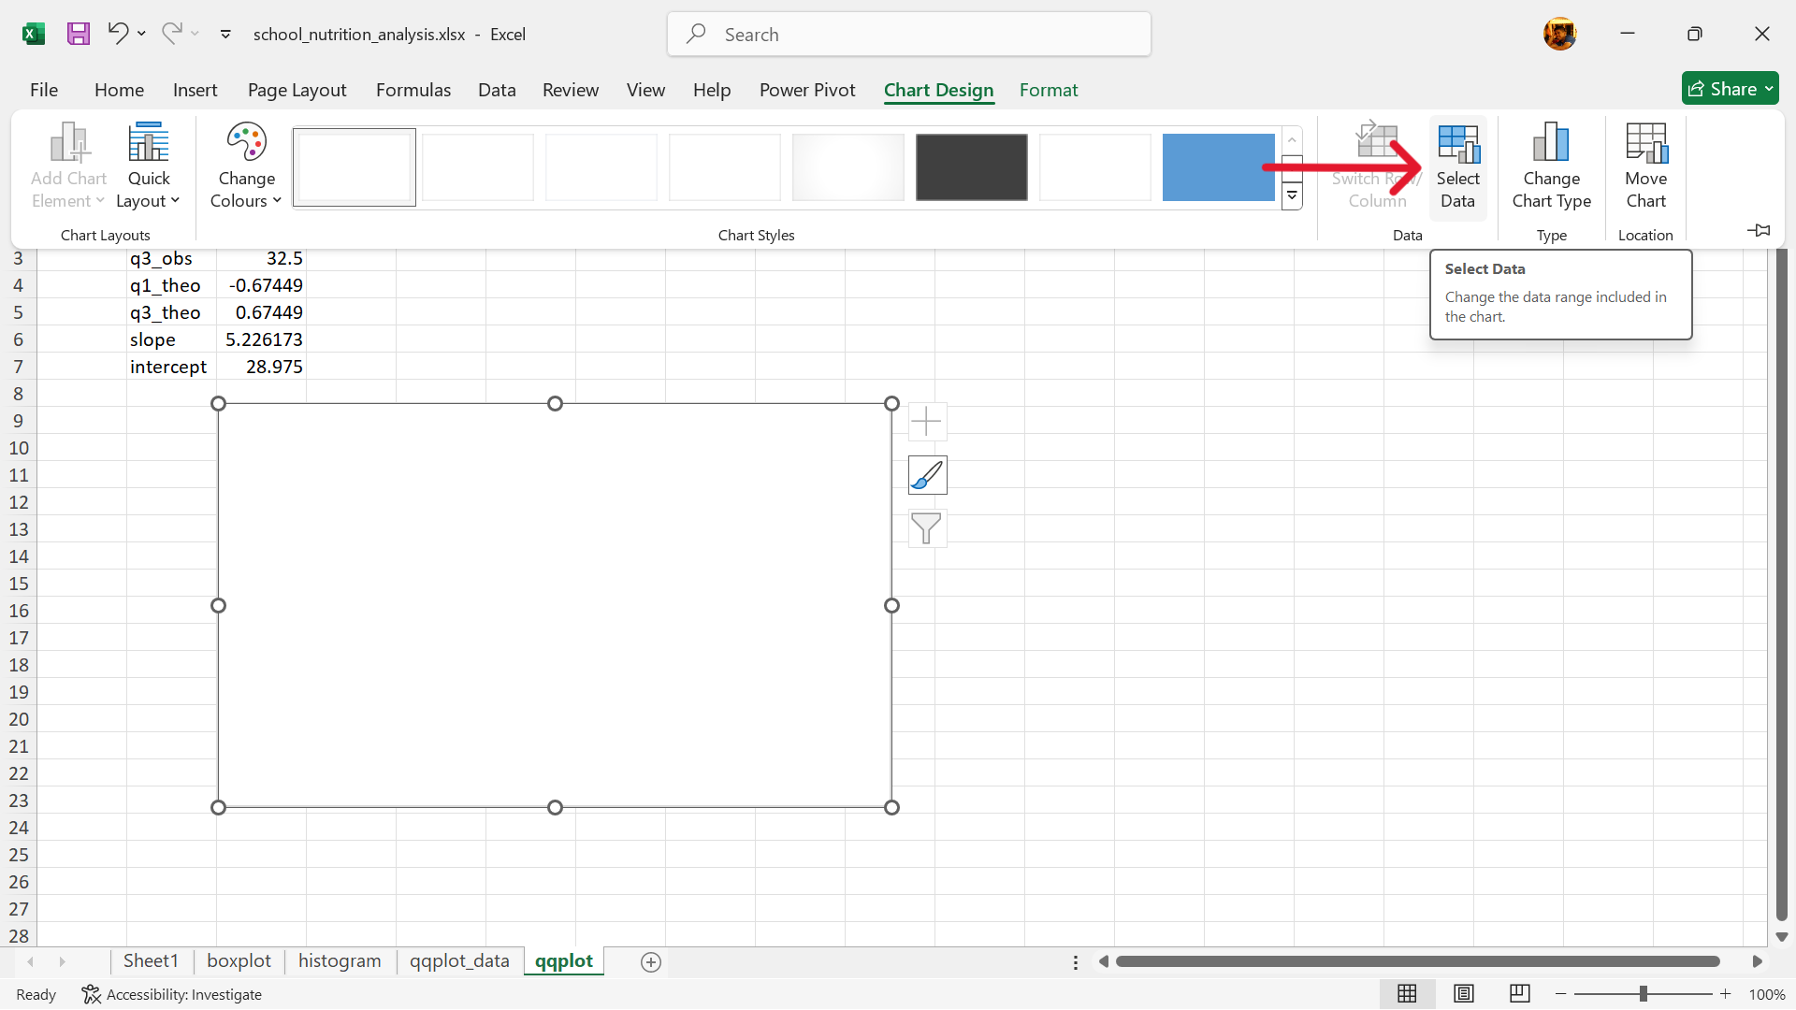This screenshot has width=1796, height=1010.
Task: Click the vertical scroll down arrow
Action: pyautogui.click(x=1782, y=936)
